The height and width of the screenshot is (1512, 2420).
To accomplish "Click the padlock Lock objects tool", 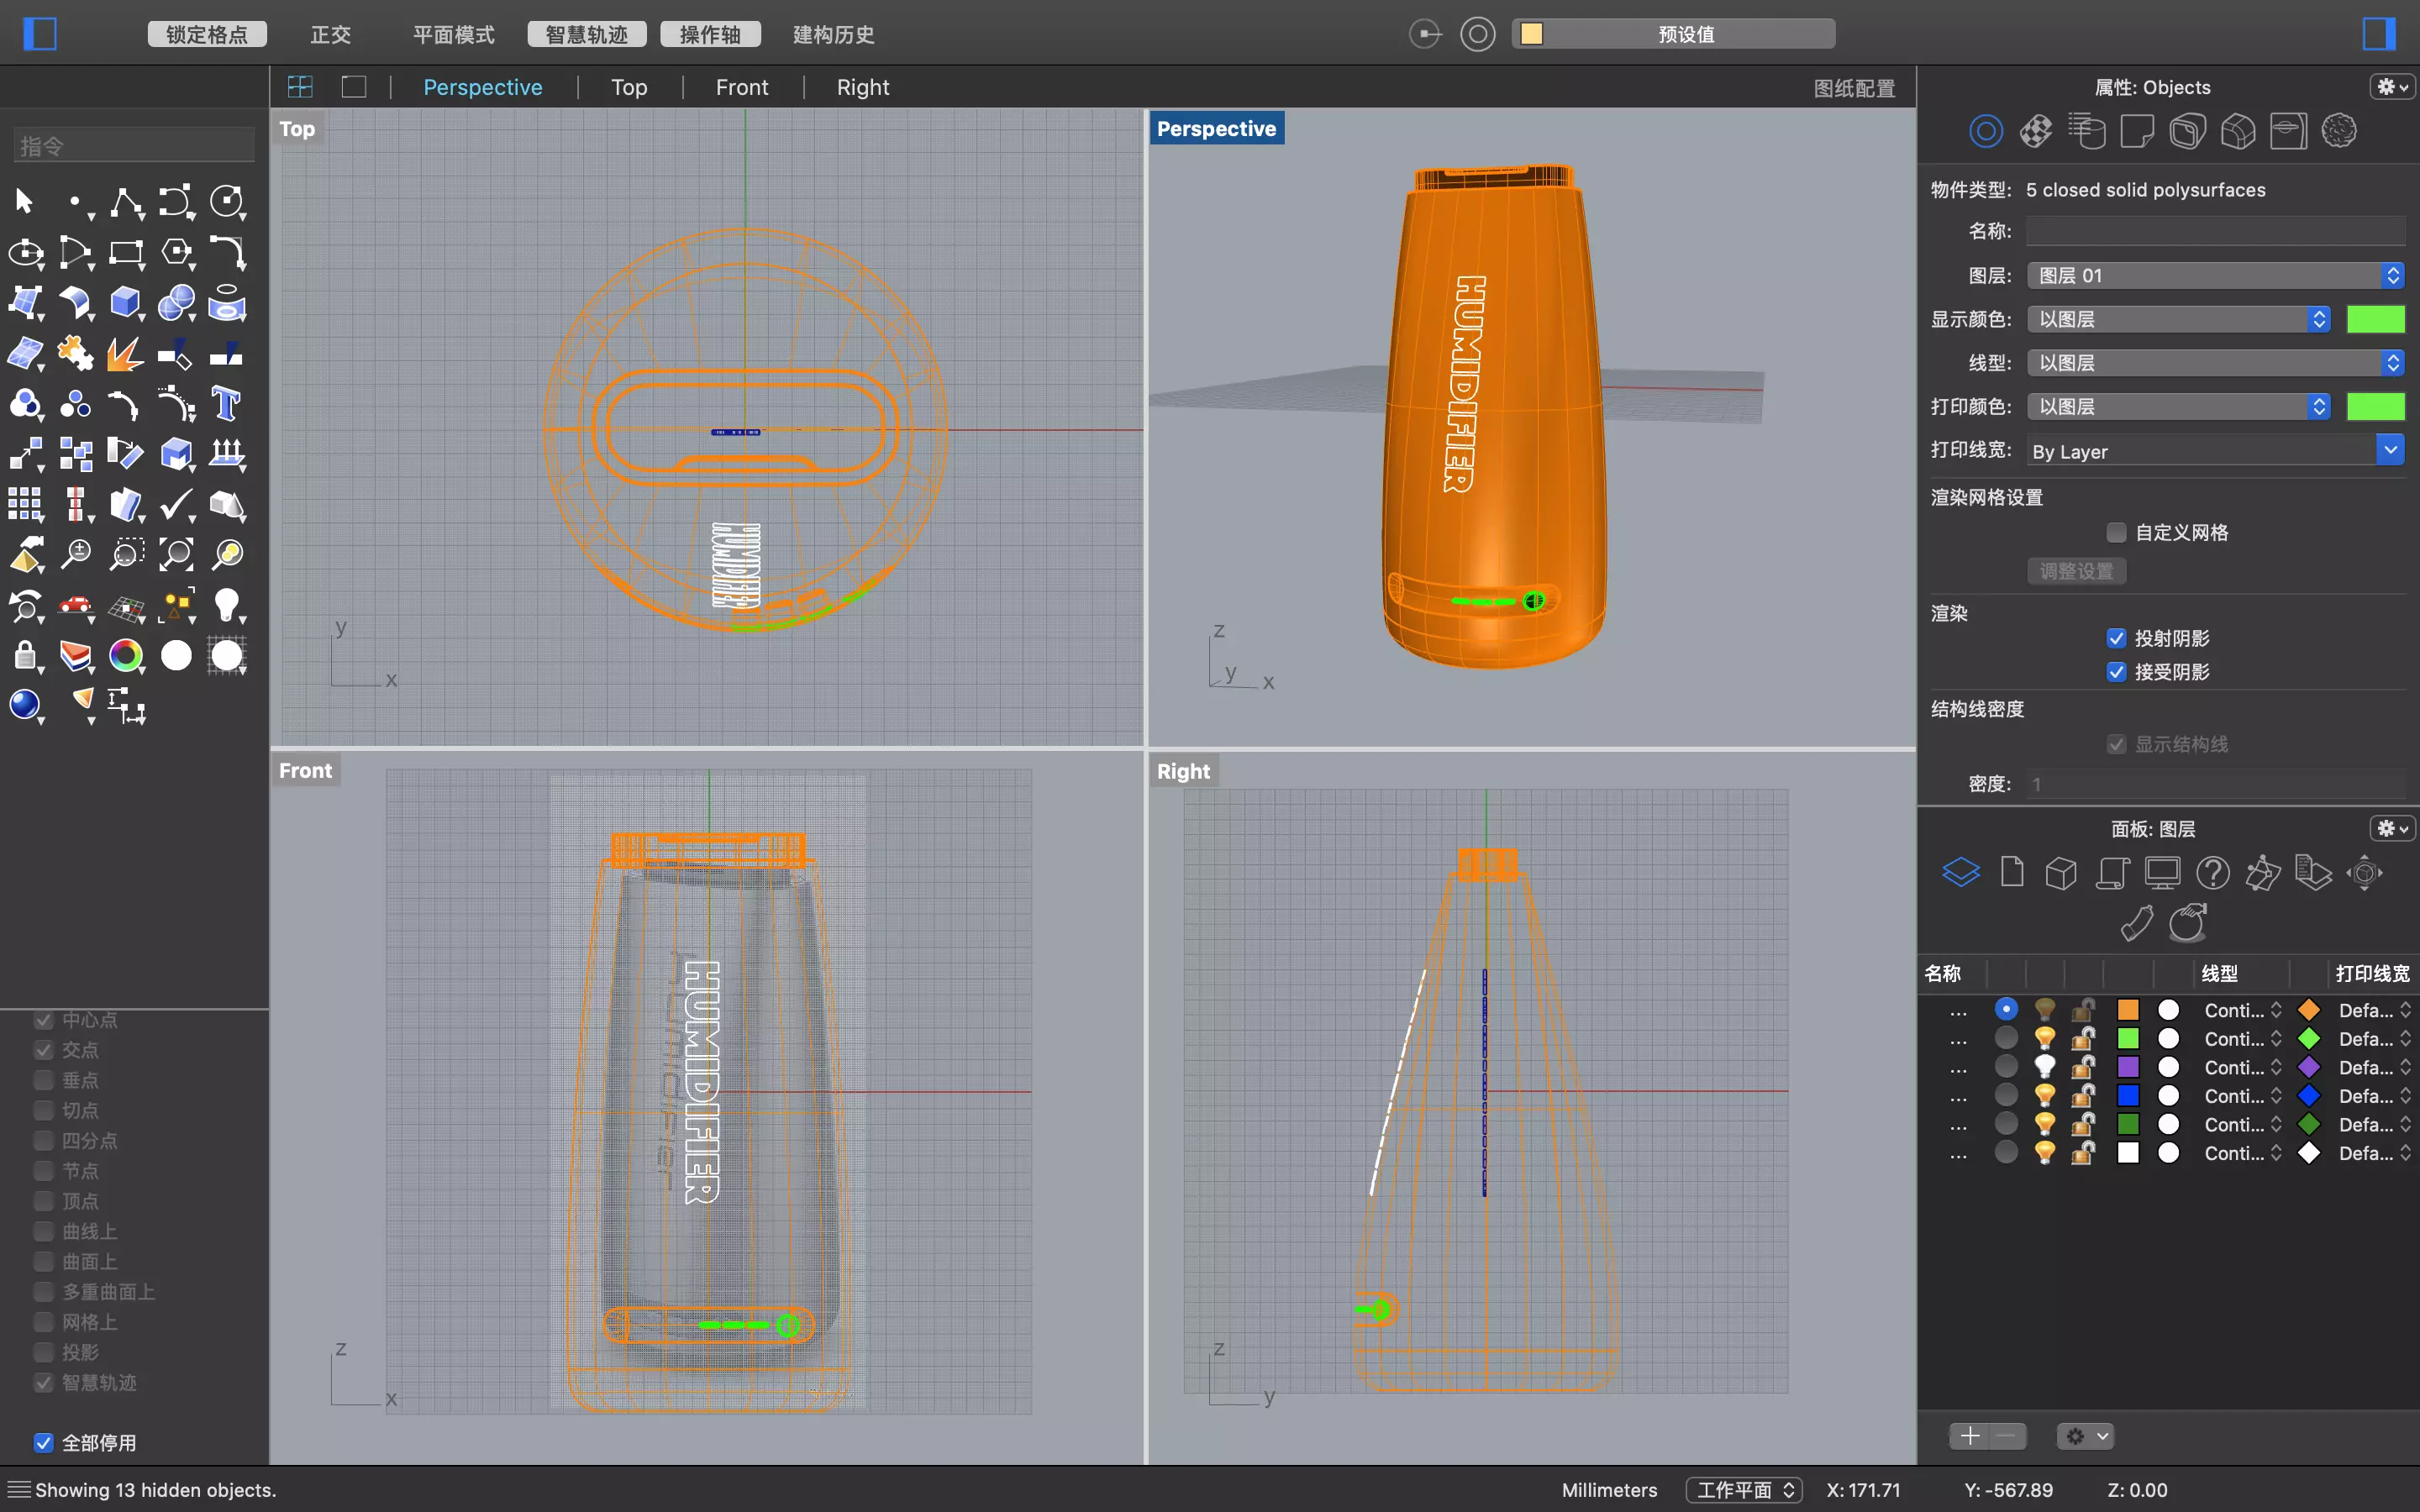I will 25,655.
